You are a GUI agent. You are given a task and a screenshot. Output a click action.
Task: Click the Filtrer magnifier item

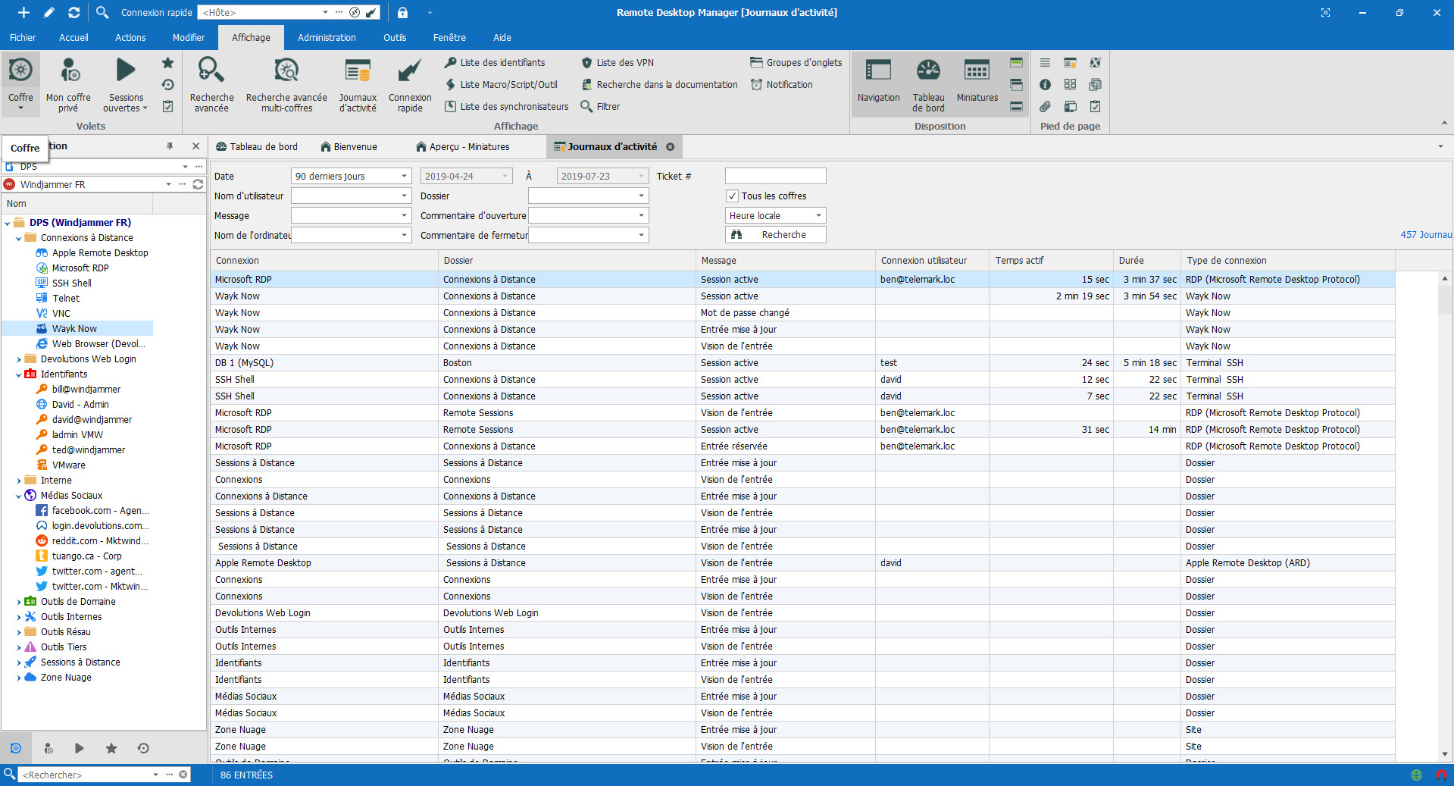click(601, 107)
